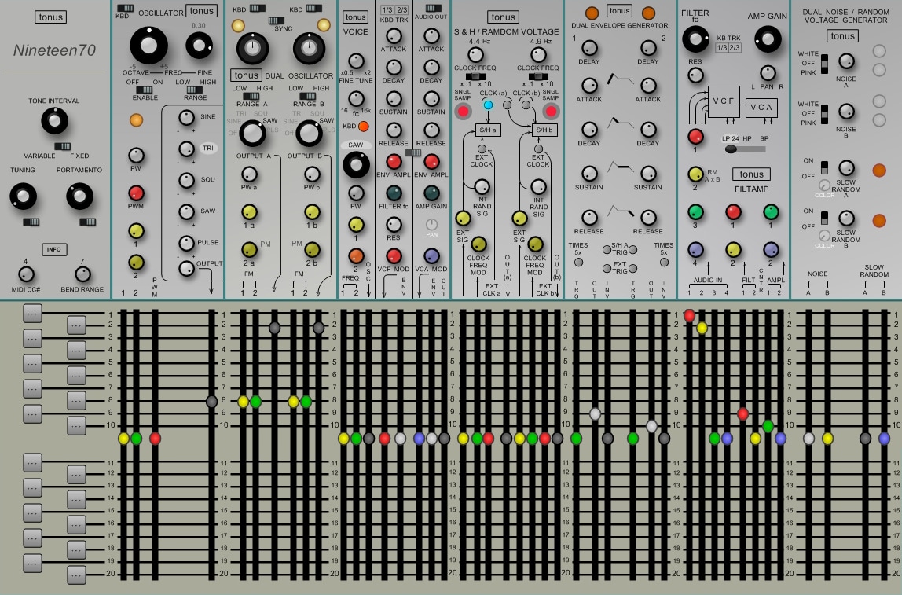Click the red VCF MOD knob

point(394,256)
